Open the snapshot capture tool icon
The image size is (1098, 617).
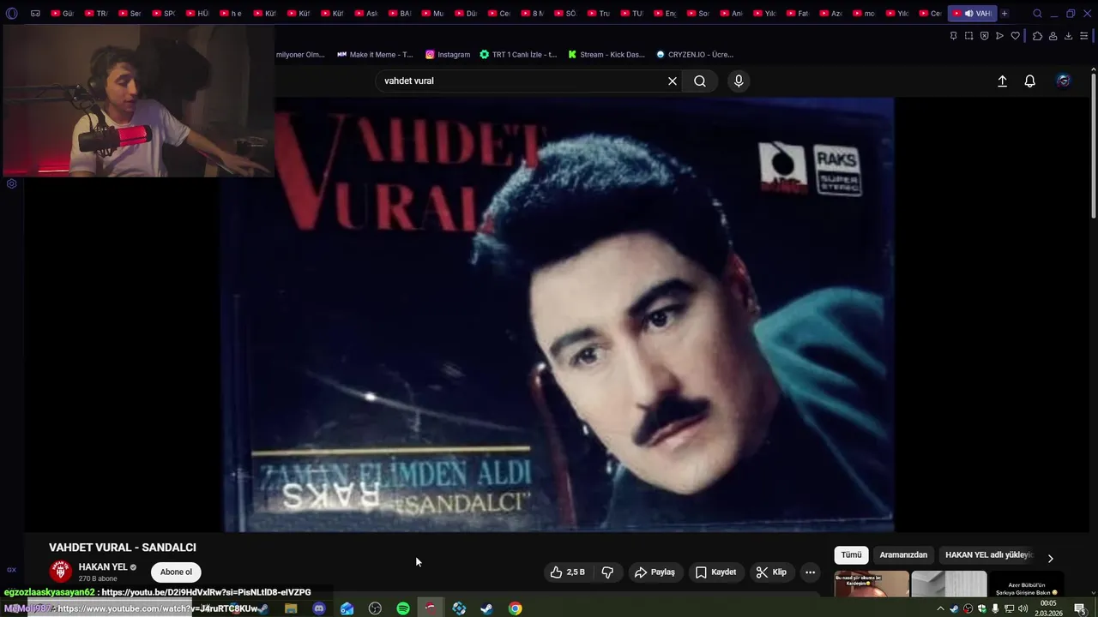[x=968, y=36]
